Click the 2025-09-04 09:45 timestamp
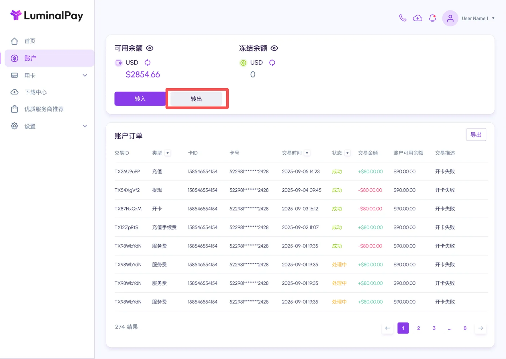The image size is (506, 359). point(301,190)
